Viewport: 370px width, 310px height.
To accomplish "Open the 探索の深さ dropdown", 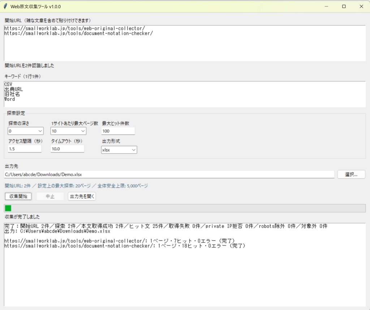I will [26, 131].
